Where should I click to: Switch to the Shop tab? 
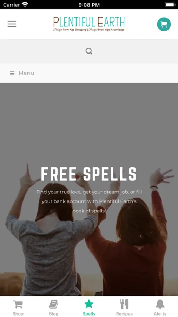(18, 307)
